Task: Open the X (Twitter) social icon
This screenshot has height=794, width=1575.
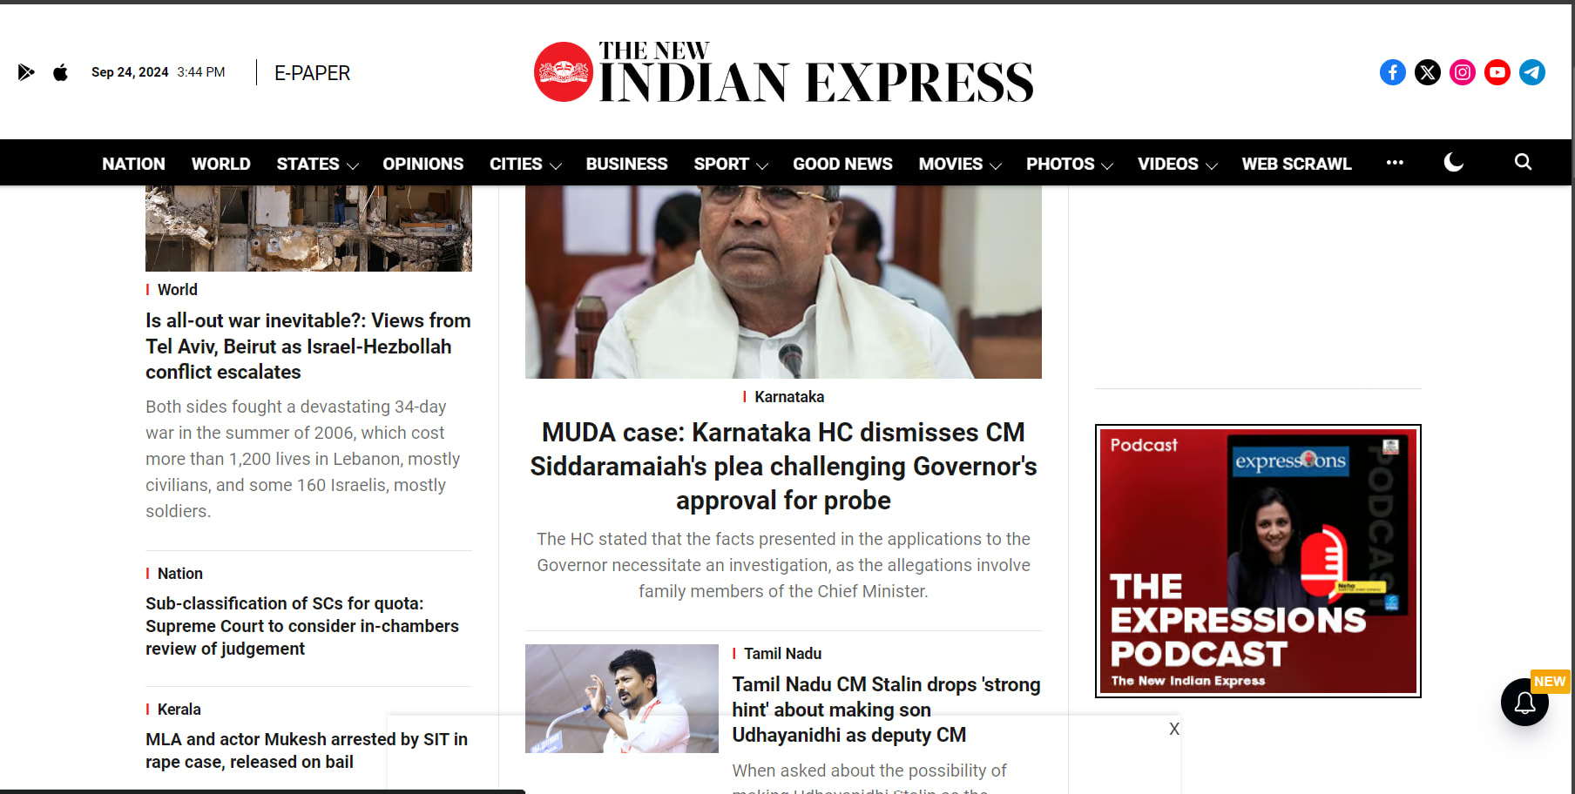Action: 1428,72
